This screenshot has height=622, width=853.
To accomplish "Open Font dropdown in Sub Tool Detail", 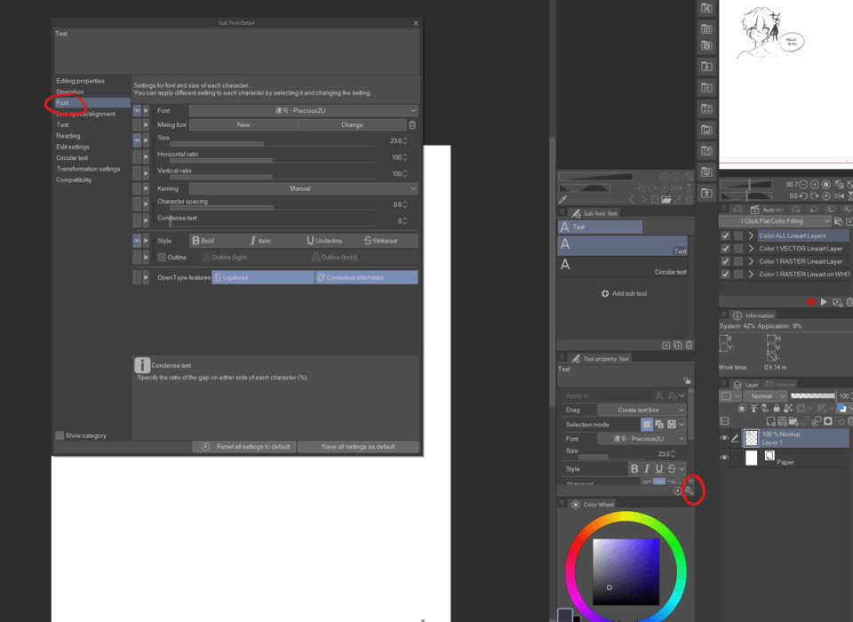I will click(304, 110).
